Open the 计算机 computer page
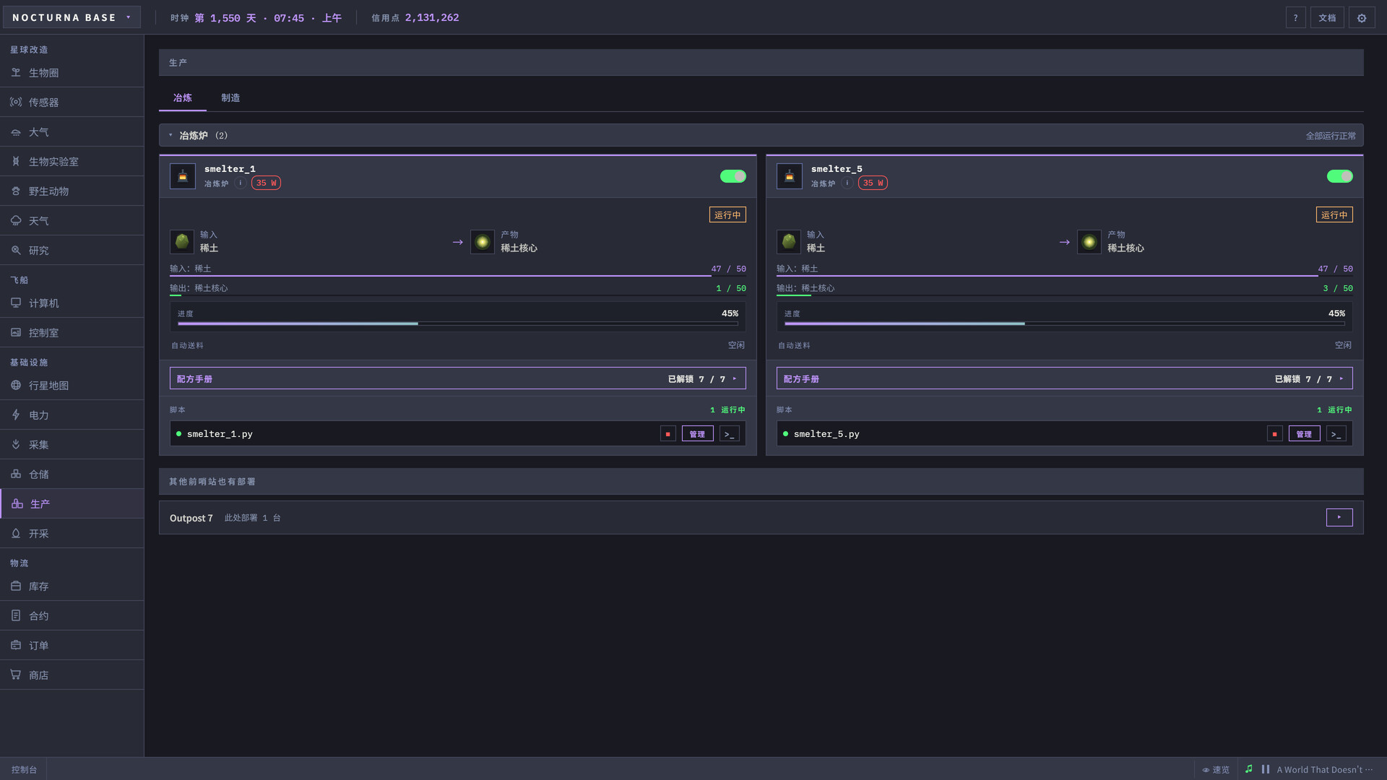 point(72,303)
